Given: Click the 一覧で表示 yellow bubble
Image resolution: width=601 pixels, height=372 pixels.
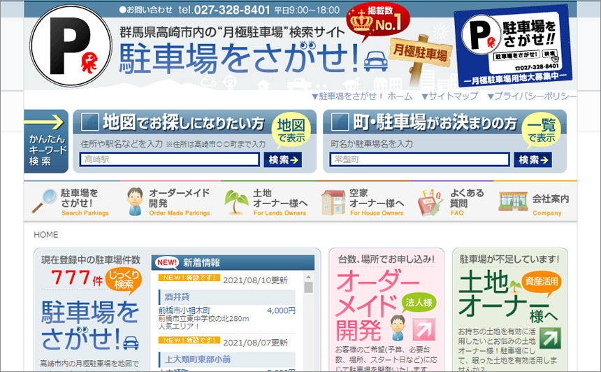Looking at the screenshot, I should (541, 130).
